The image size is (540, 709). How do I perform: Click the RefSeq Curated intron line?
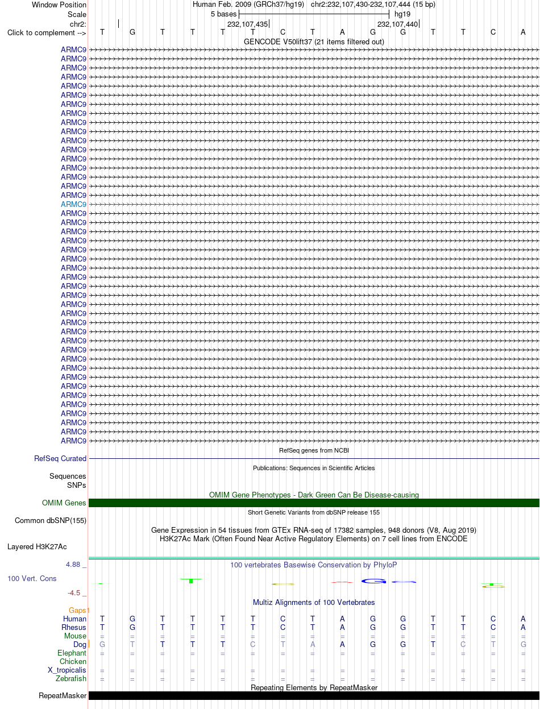[x=314, y=458]
